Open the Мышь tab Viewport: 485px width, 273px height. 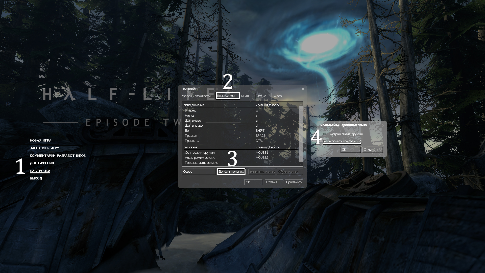pos(247,96)
